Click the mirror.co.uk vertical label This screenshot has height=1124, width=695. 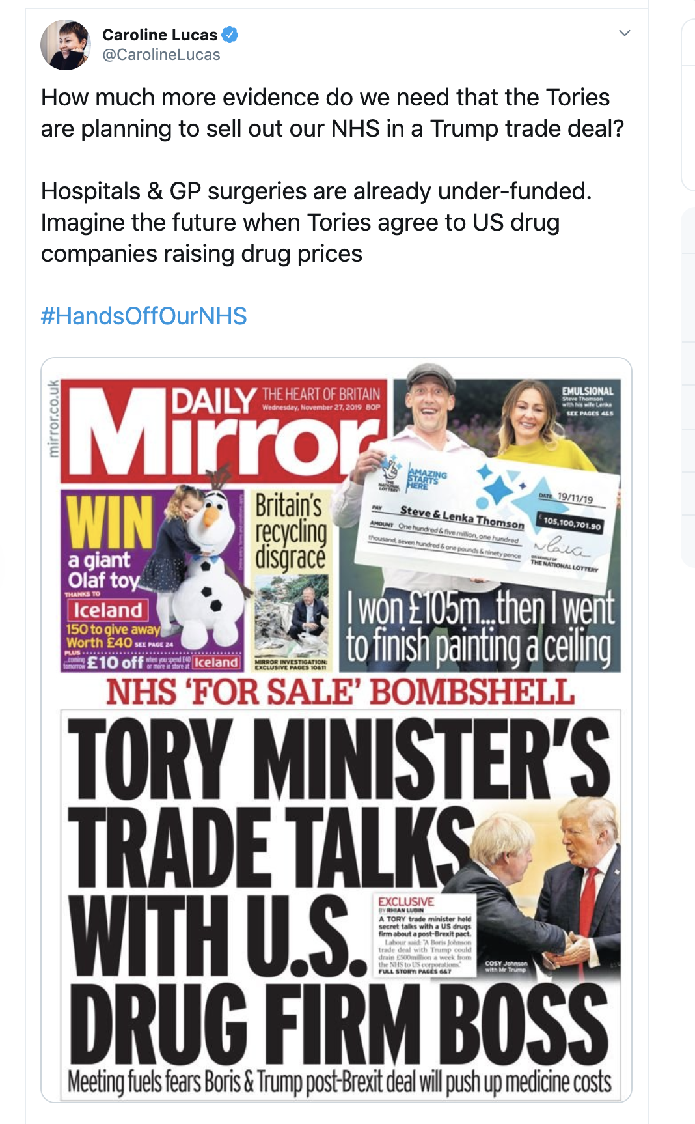[53, 419]
